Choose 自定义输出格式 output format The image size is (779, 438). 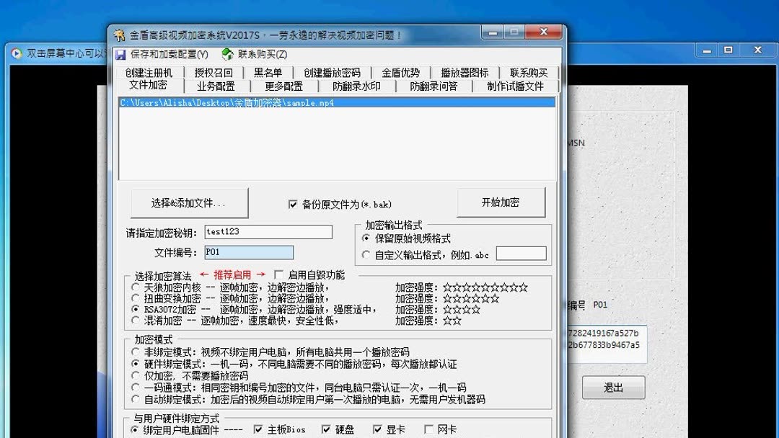coord(367,254)
